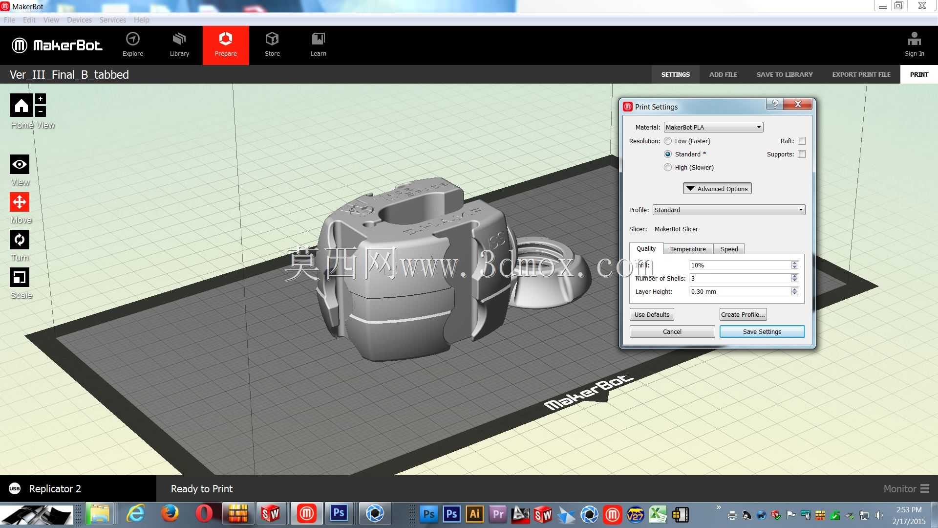Screen dimensions: 938x528
Task: Open Firefox from the taskbar
Action: click(170, 514)
